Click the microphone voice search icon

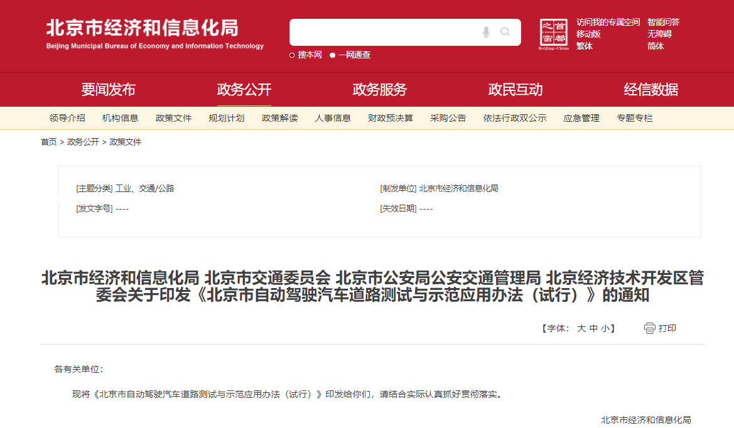coord(486,32)
